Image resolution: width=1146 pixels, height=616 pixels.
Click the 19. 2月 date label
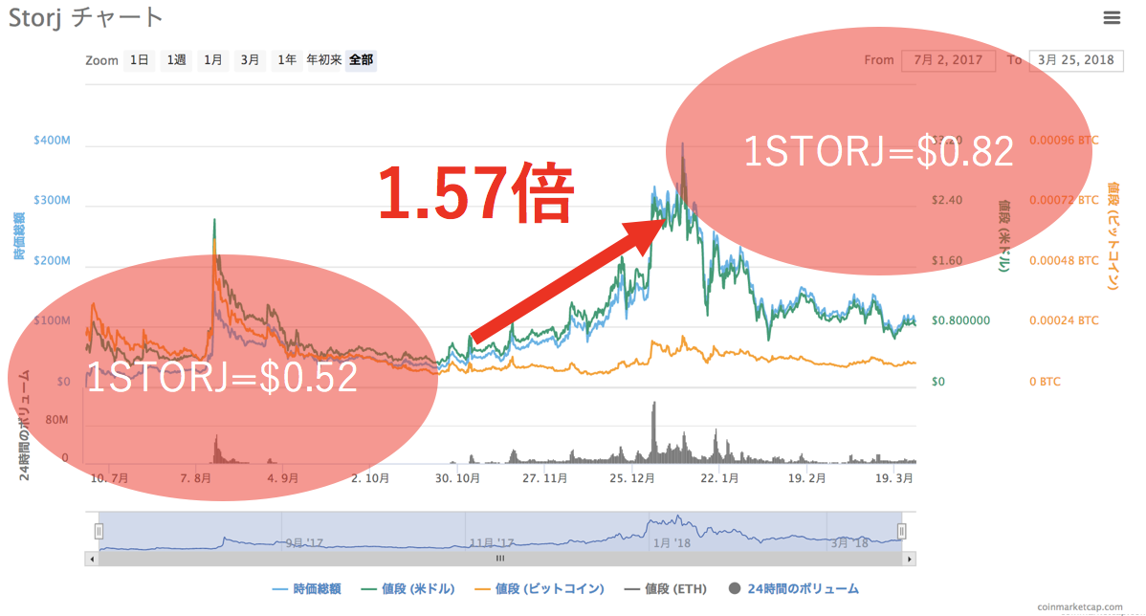[x=806, y=478]
